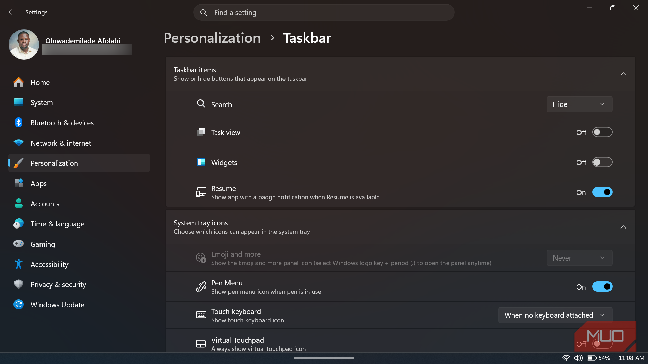
Task: Collapse the System tray icons section
Action: click(623, 227)
